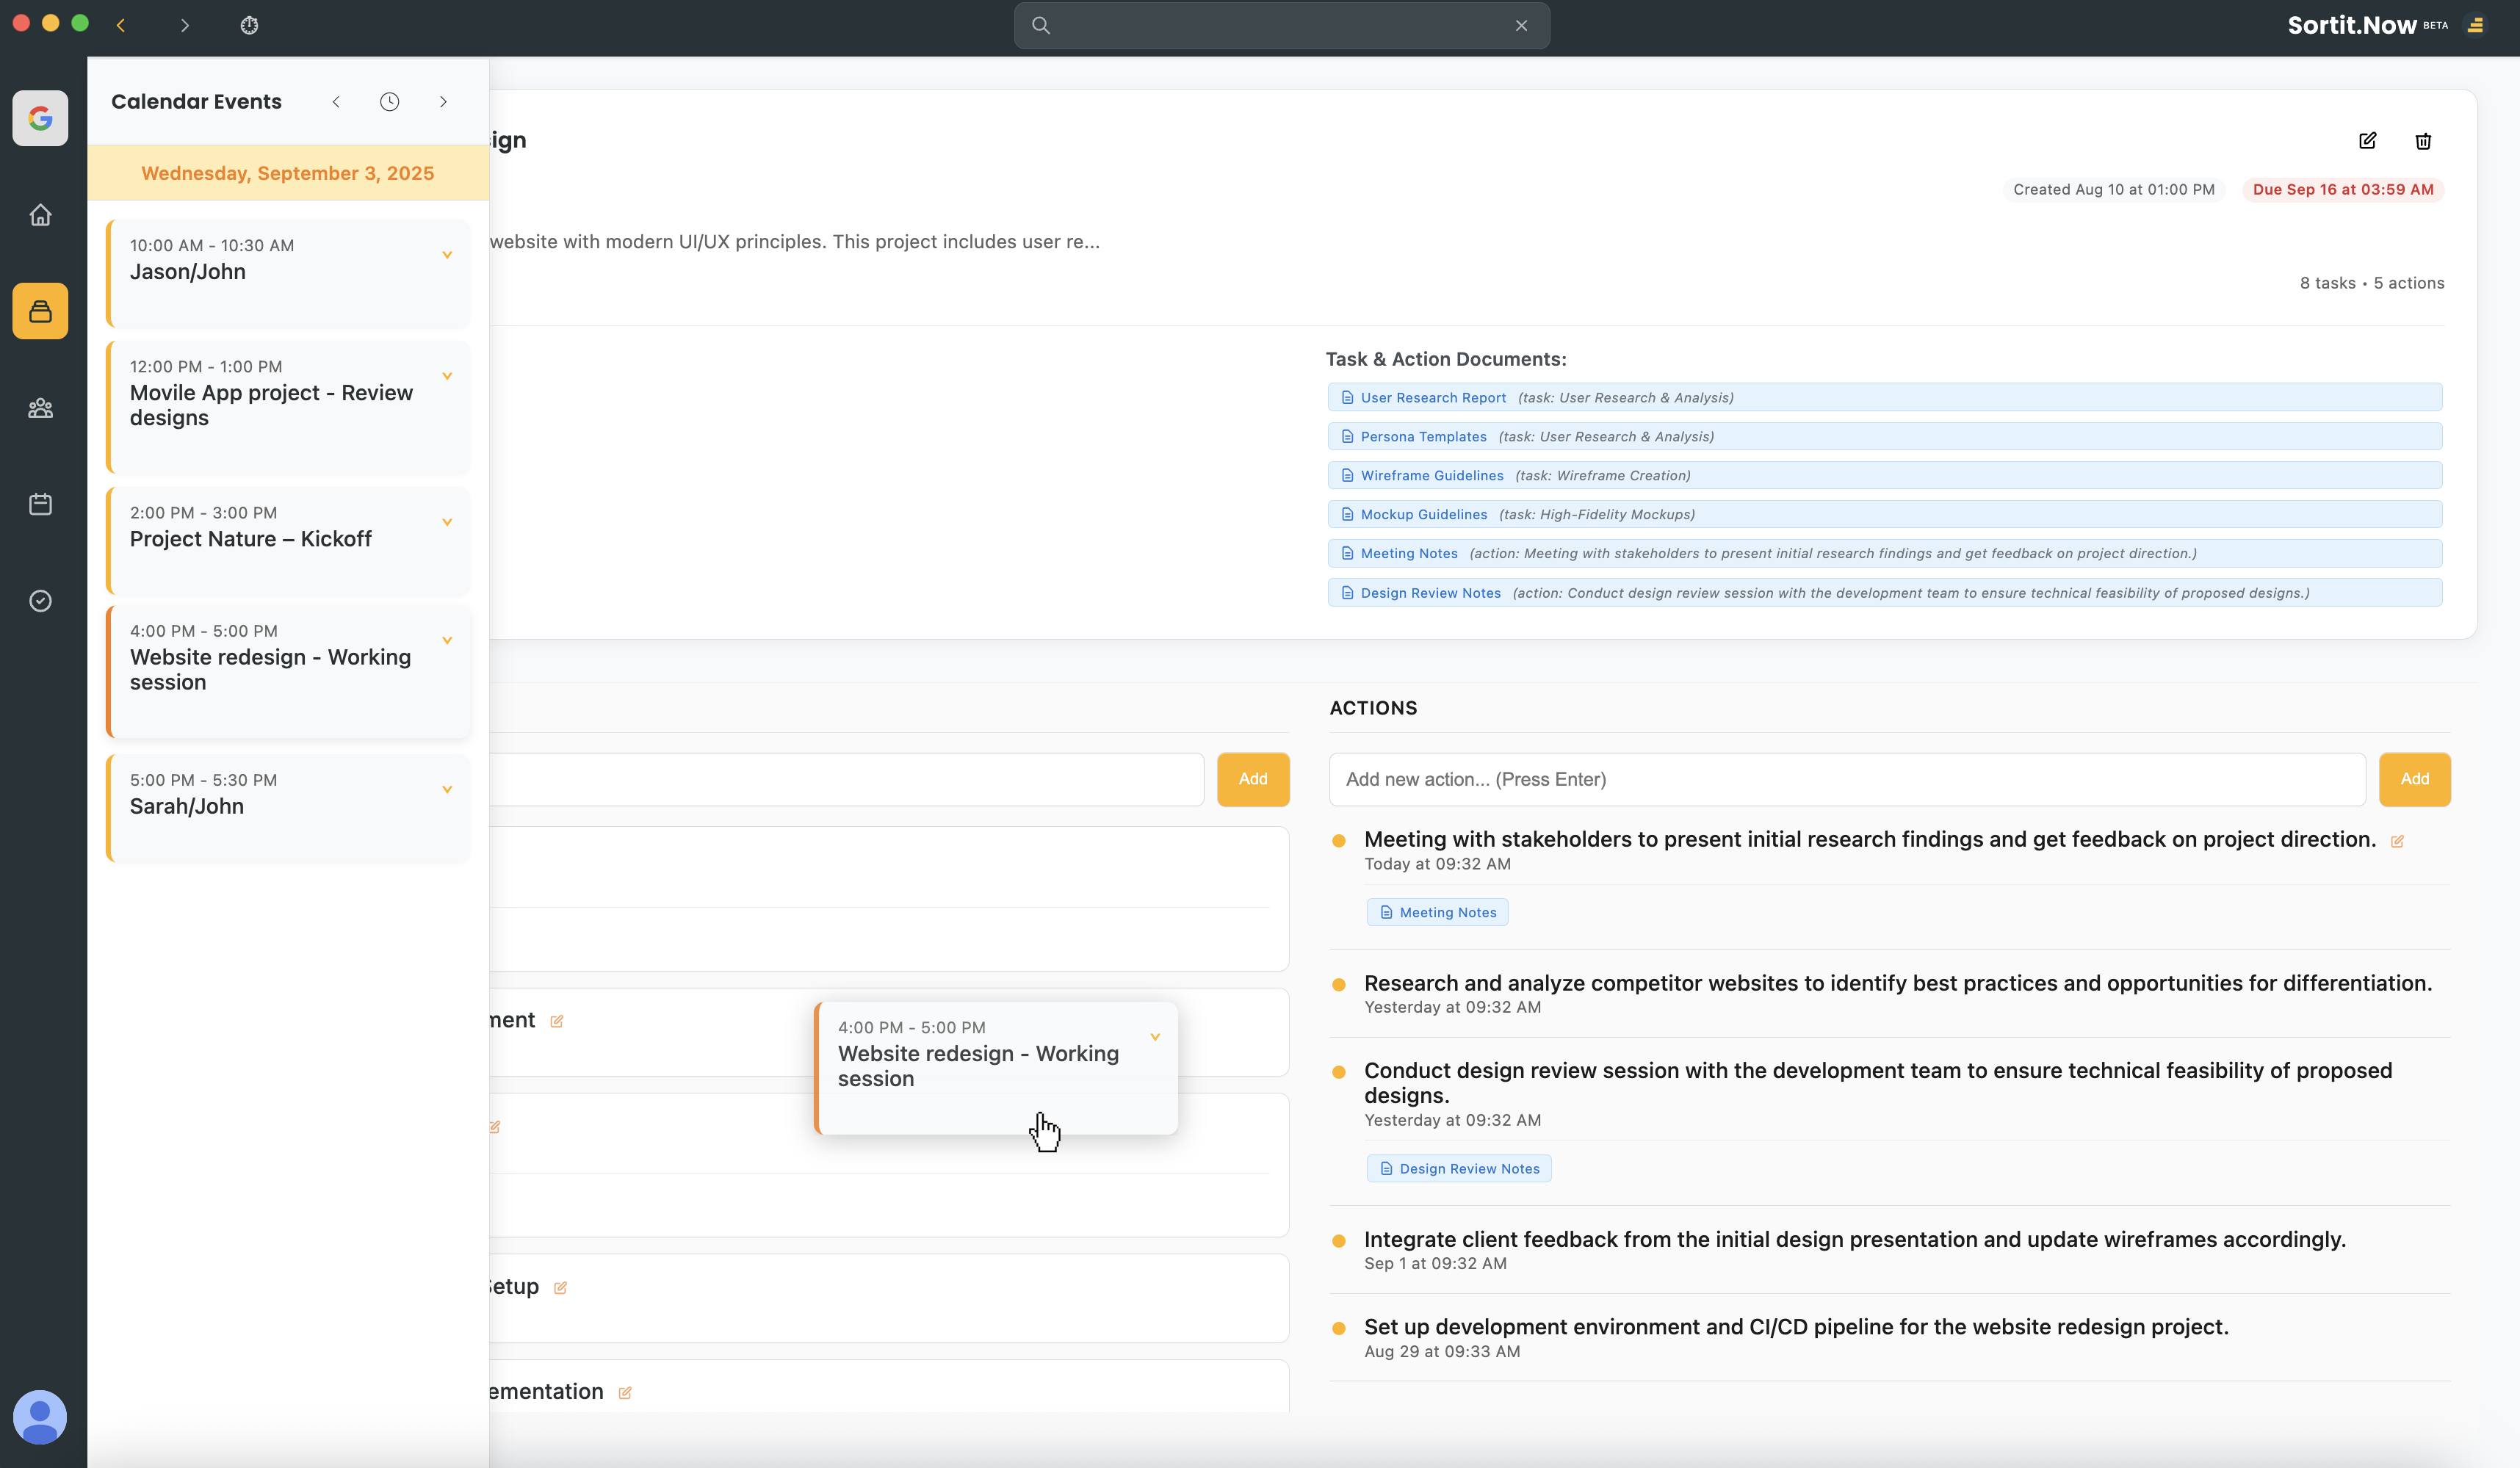Go to previous calendar day
The image size is (2520, 1468).
pyautogui.click(x=336, y=102)
